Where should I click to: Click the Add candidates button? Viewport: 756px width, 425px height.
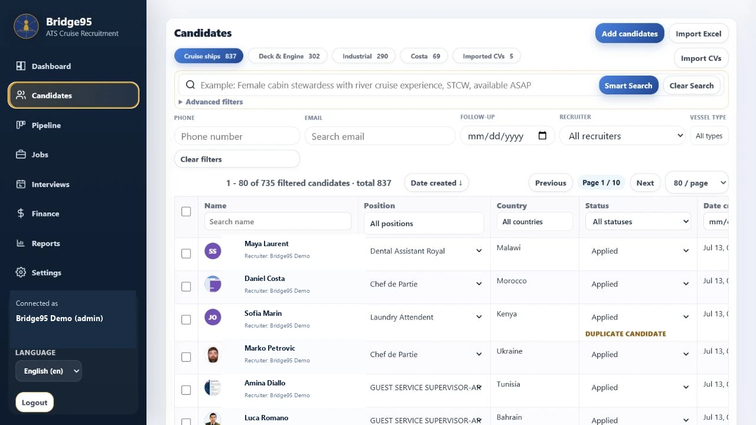pos(630,34)
